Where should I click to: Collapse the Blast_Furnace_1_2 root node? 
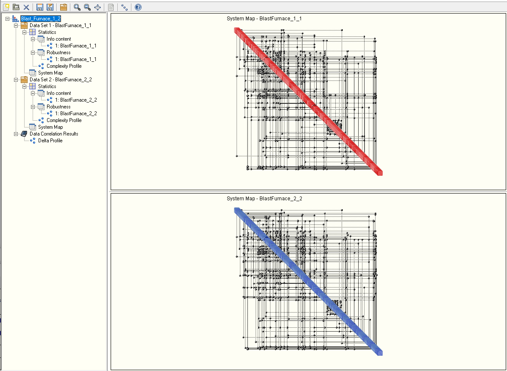coord(8,19)
